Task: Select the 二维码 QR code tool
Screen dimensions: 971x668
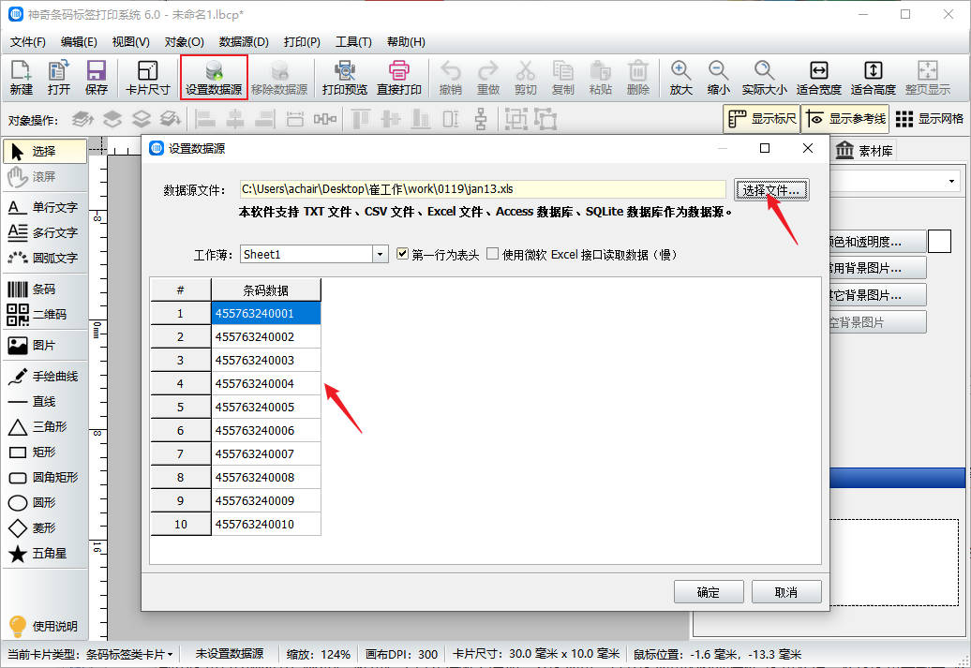Action: coord(45,314)
